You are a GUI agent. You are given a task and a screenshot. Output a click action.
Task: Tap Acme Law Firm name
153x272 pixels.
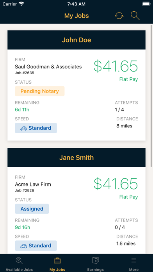pos(33,184)
